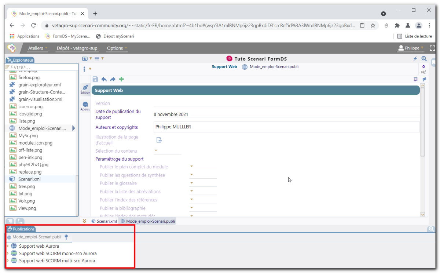
Task: Bookmark this page with the star icon
Action: tap(373, 25)
